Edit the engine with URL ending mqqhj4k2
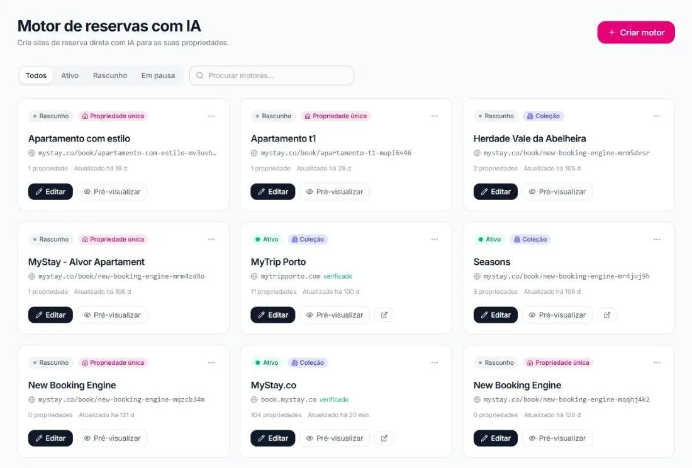Viewport: 692px width, 468px height. point(496,438)
